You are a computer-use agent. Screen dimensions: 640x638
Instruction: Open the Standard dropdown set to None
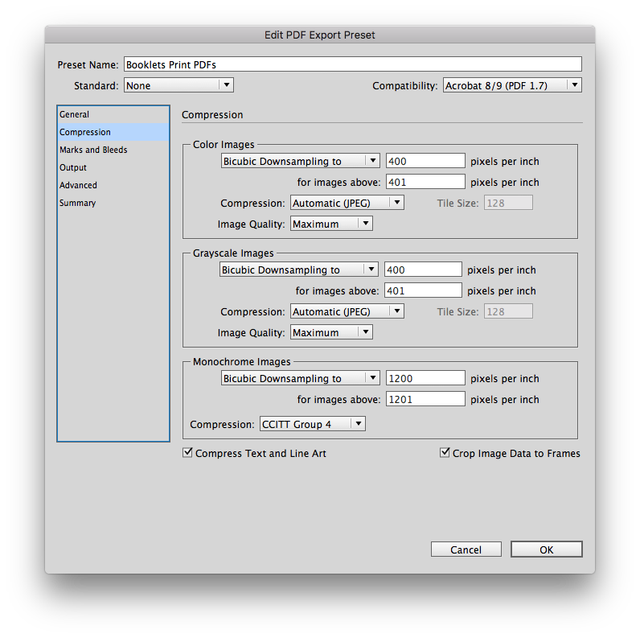click(x=178, y=85)
